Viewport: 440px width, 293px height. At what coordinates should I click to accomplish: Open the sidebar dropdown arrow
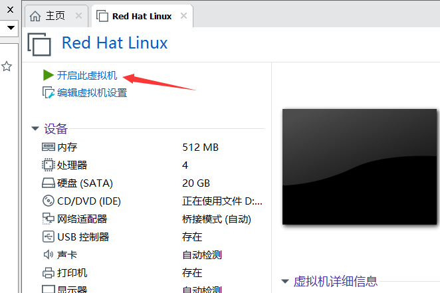[11, 28]
